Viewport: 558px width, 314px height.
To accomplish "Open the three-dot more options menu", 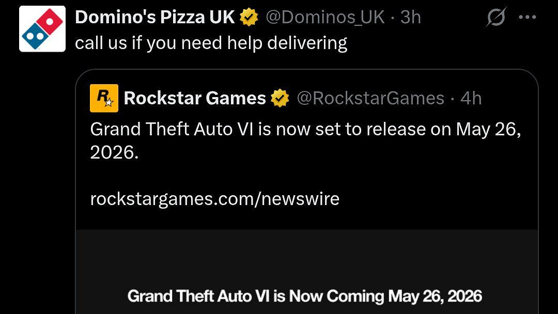I will [526, 17].
